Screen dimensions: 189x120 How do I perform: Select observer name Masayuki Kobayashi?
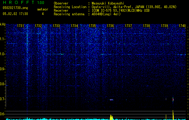point(108,3)
